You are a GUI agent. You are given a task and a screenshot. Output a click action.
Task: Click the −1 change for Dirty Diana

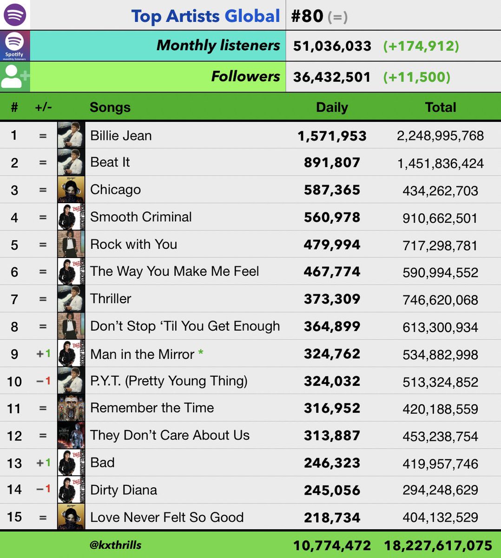click(43, 490)
